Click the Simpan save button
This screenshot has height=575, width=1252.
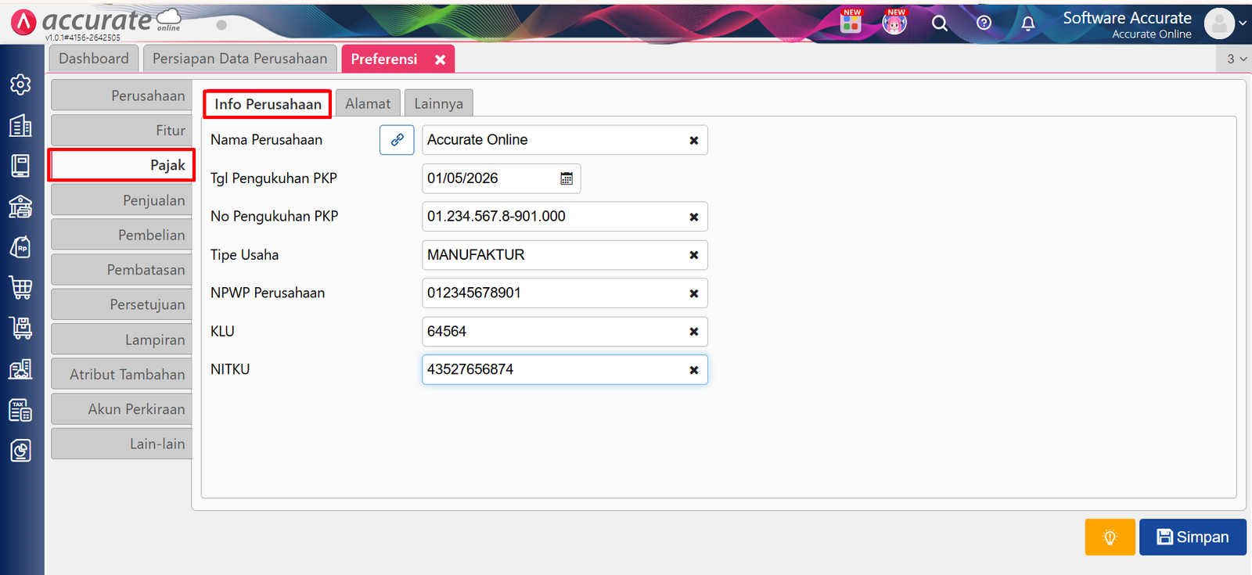pyautogui.click(x=1193, y=537)
